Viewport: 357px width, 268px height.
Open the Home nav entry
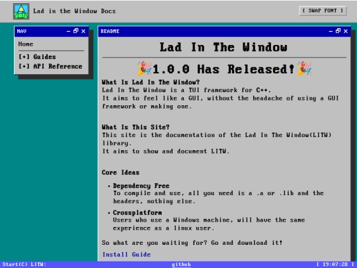26,44
